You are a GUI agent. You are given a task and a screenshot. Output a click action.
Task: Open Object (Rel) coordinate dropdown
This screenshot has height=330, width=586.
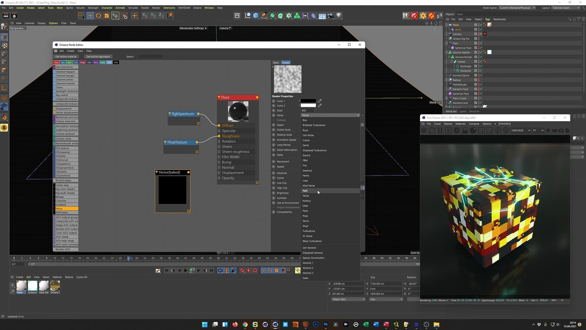point(348,300)
